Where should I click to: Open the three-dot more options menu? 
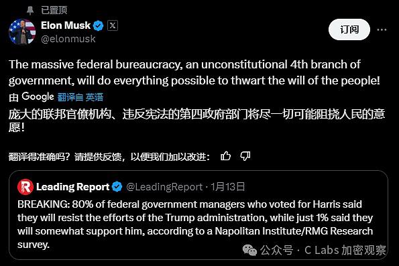coord(382,29)
